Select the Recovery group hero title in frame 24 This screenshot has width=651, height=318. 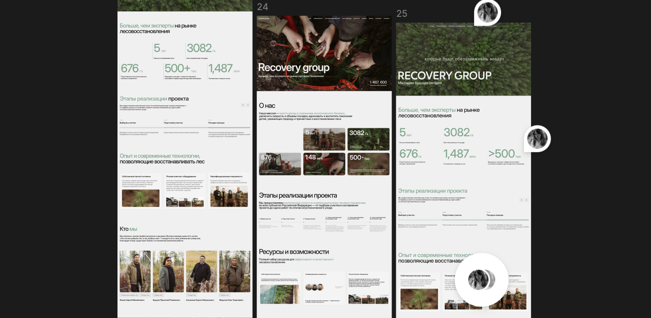[x=293, y=67]
